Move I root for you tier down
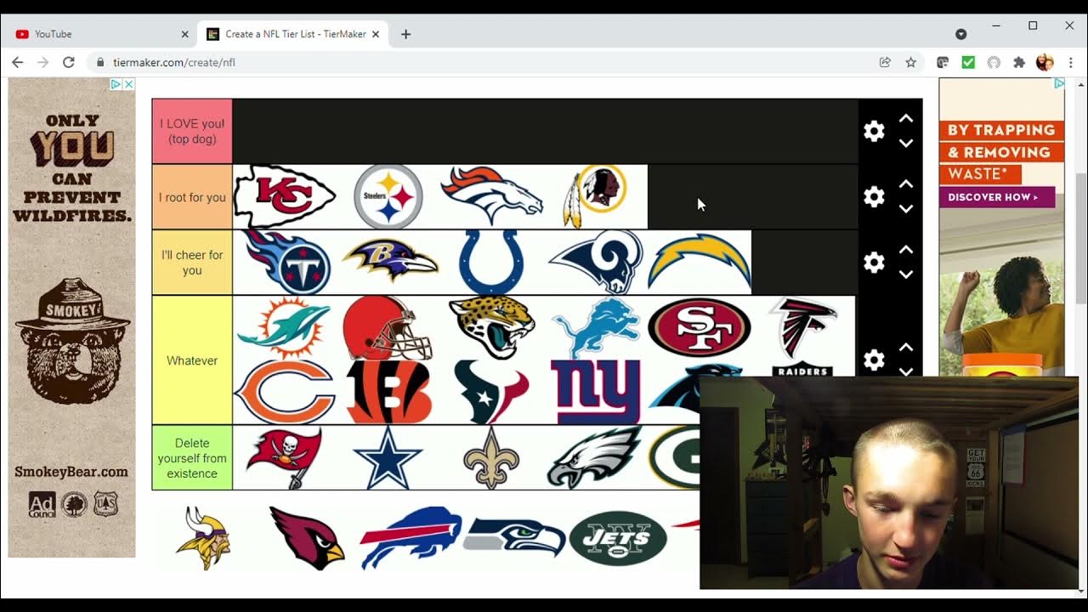Image resolution: width=1088 pixels, height=612 pixels. point(906,208)
